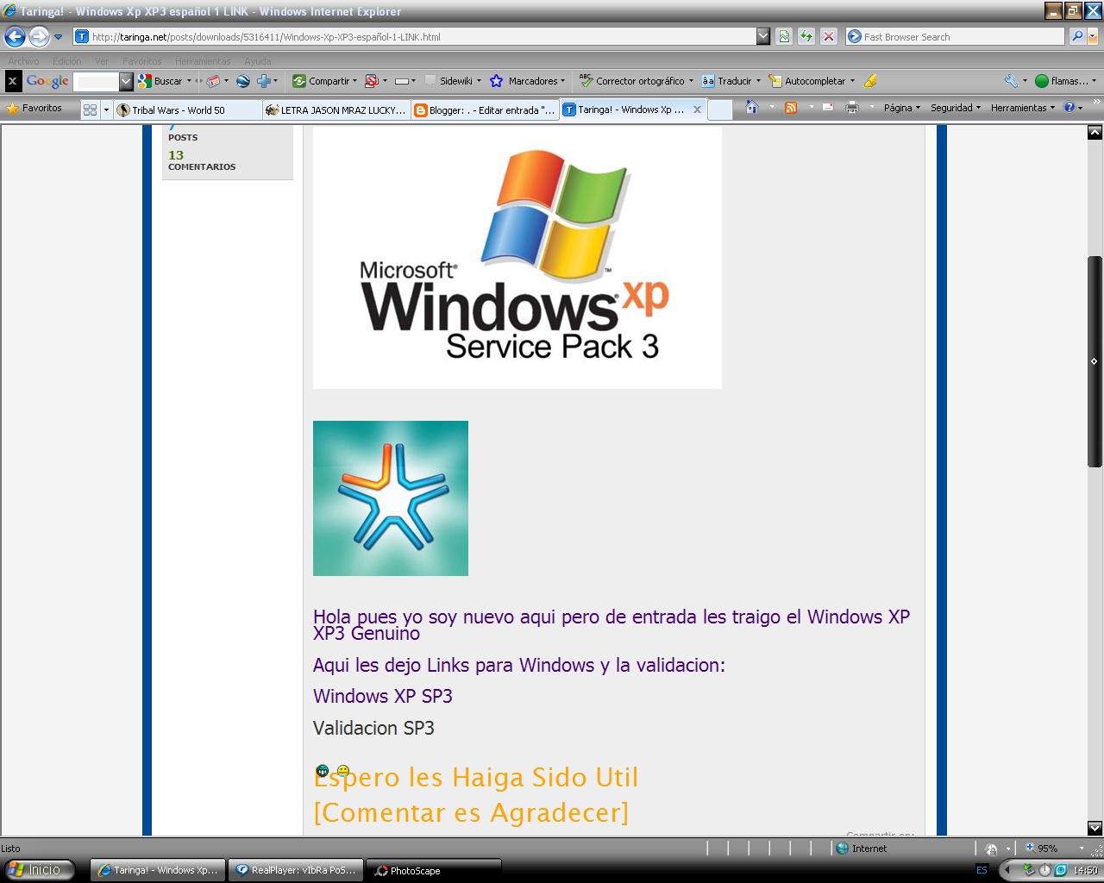Open the Página dropdown menu

tap(901, 108)
